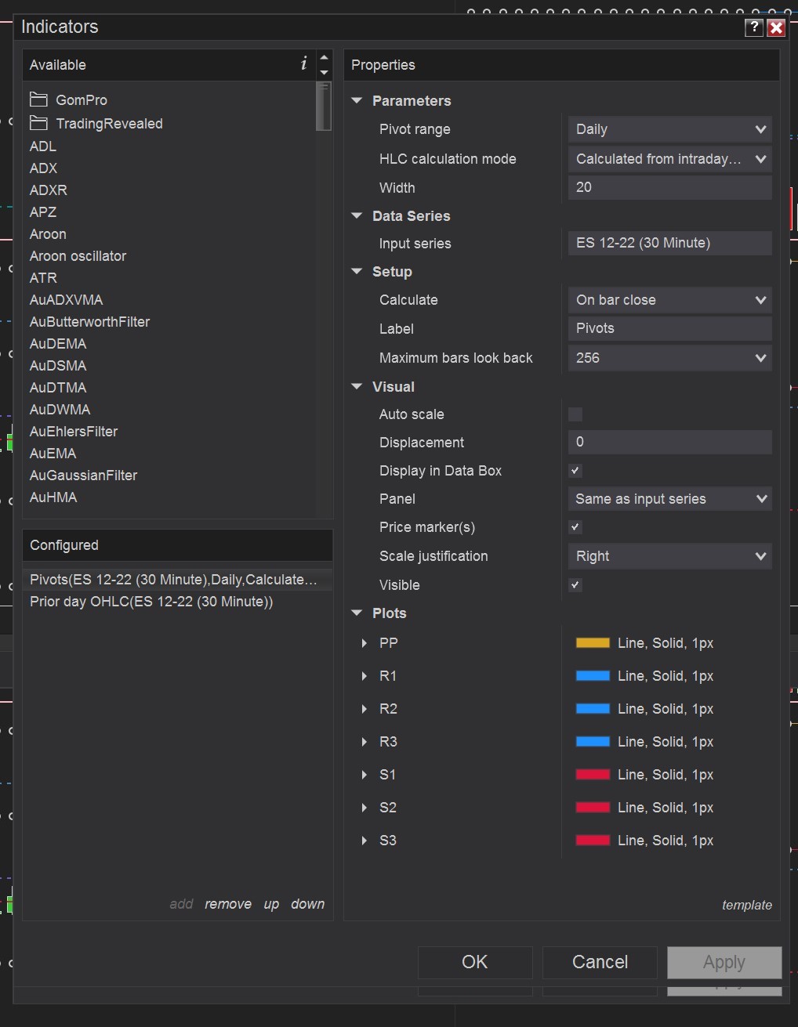Toggle the Visible checkbox
This screenshot has height=1027, width=798.
click(575, 585)
